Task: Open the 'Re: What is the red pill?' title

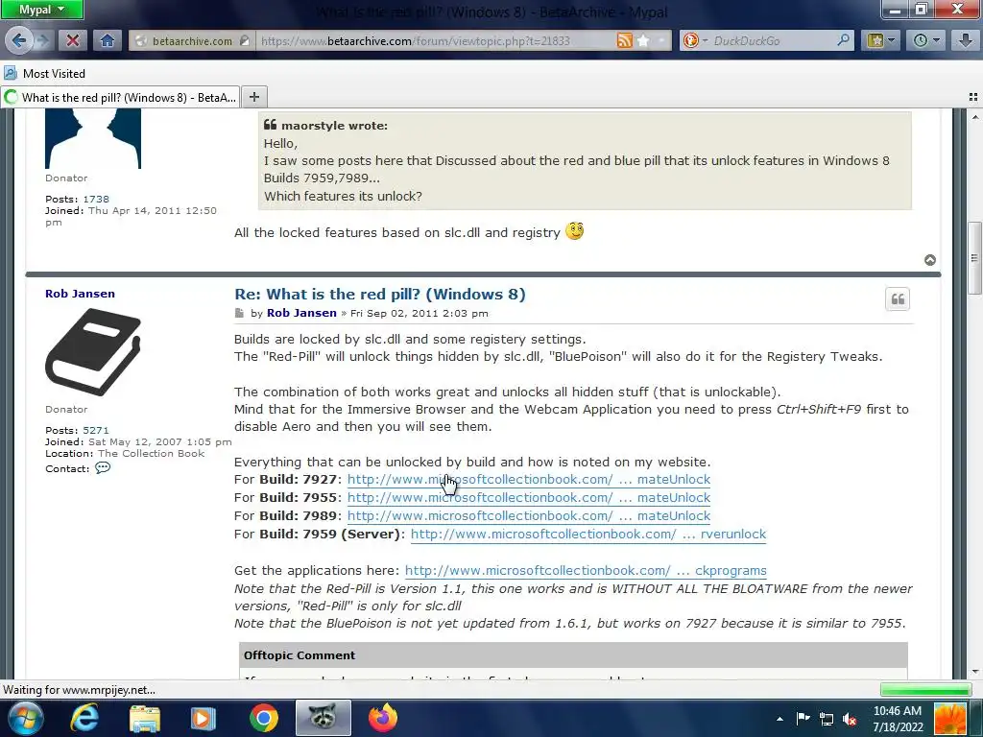Action: pos(380,294)
